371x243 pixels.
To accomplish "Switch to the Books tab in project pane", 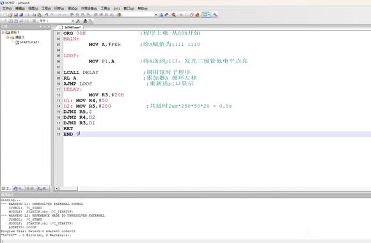I will pos(19,189).
